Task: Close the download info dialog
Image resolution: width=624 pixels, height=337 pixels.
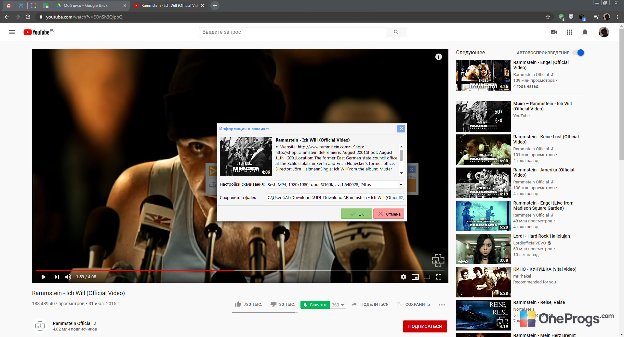Action: [401, 129]
